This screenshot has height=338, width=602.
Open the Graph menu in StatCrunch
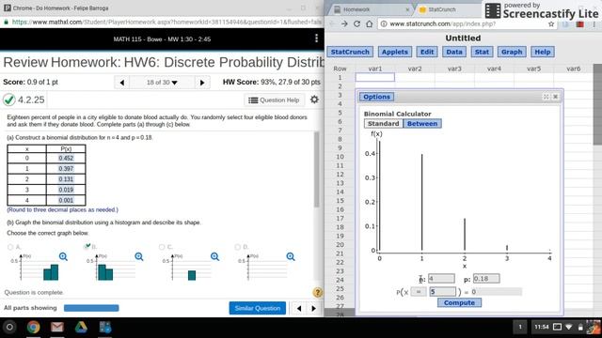(512, 52)
